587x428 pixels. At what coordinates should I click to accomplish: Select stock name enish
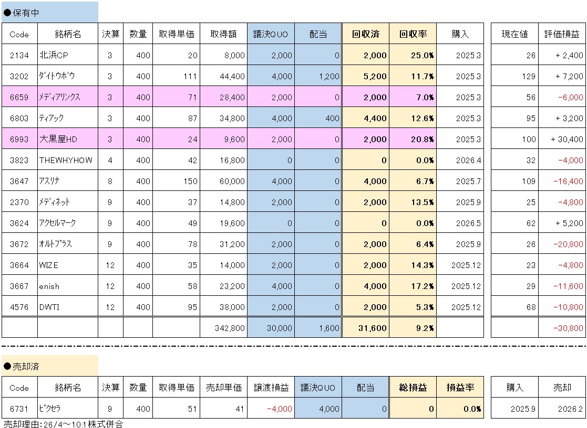(49, 286)
